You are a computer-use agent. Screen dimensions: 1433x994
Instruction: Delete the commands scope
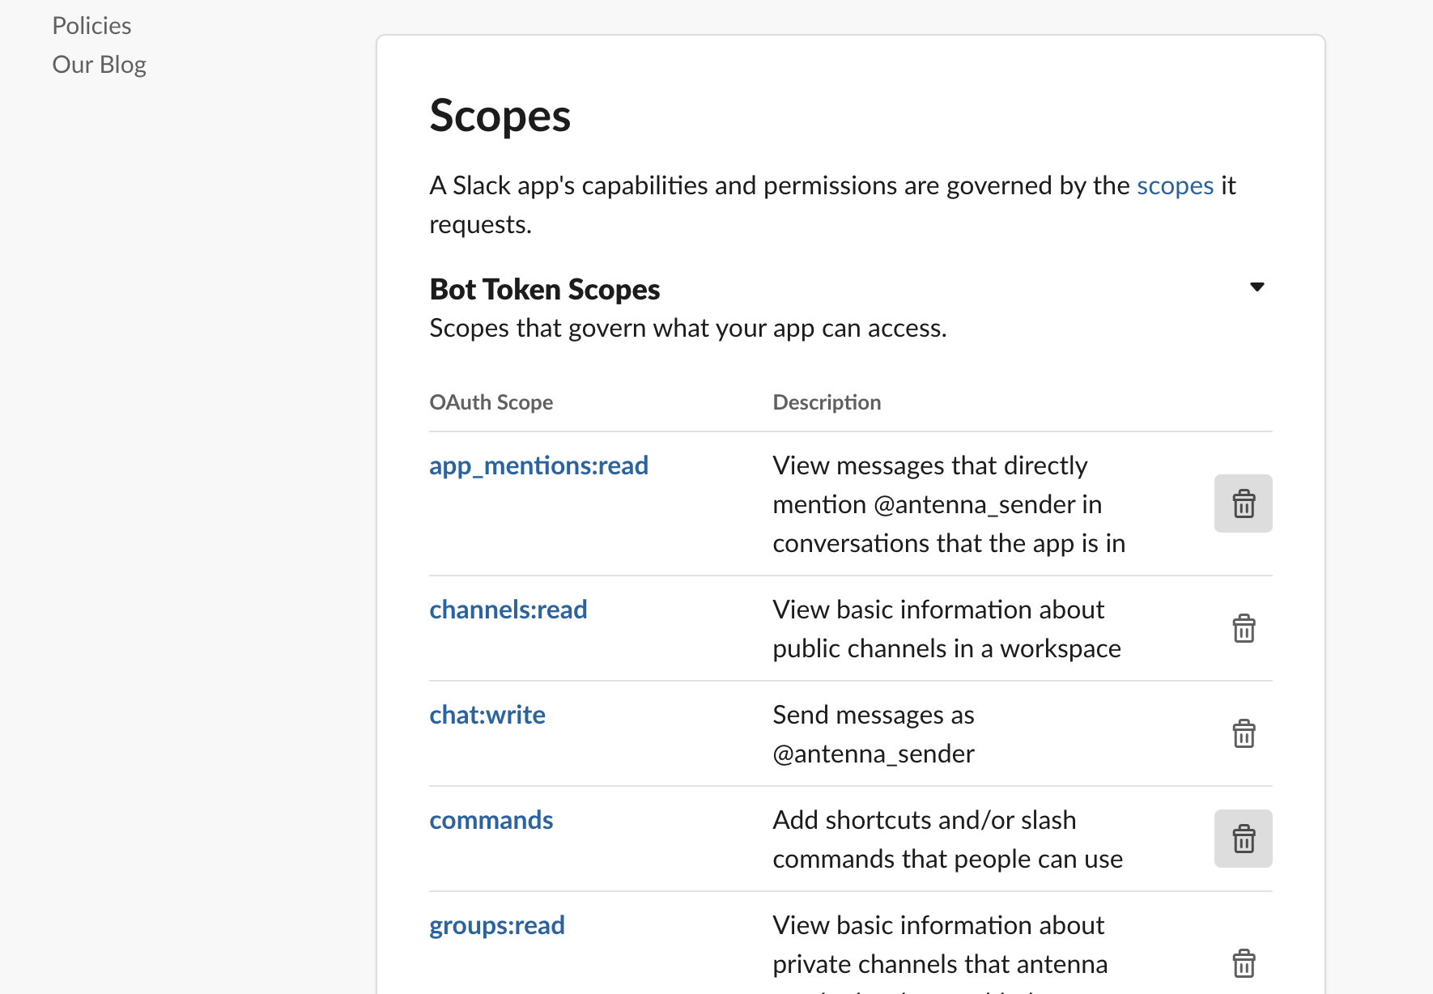pyautogui.click(x=1243, y=839)
